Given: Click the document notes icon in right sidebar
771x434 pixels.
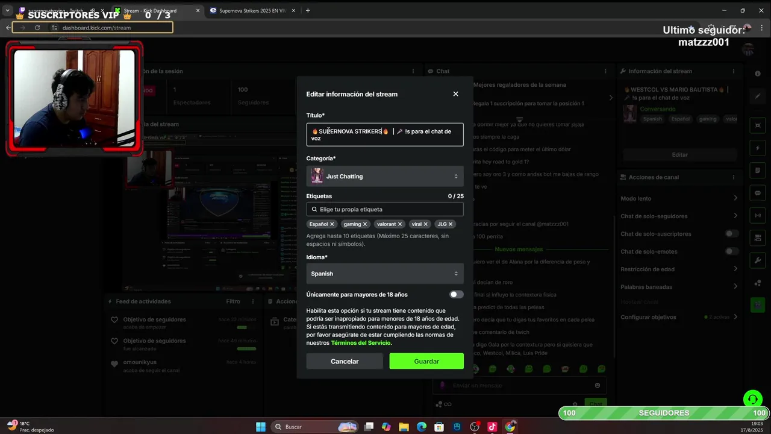Looking at the screenshot, I should tap(758, 171).
